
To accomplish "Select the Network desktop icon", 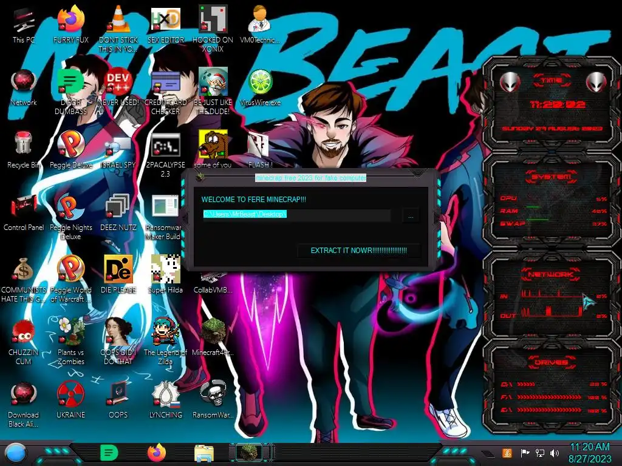I will coord(24,88).
